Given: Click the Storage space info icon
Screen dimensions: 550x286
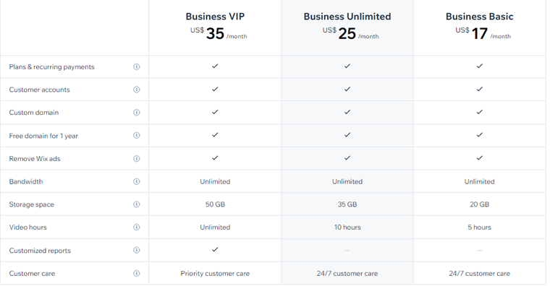Looking at the screenshot, I should coord(137,204).
